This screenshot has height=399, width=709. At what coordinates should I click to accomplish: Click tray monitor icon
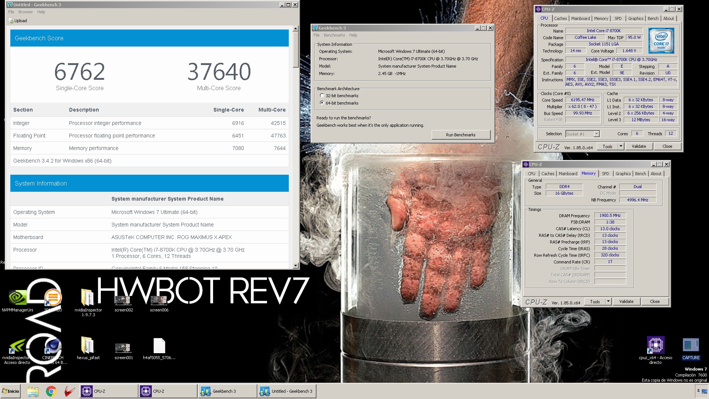(705, 391)
